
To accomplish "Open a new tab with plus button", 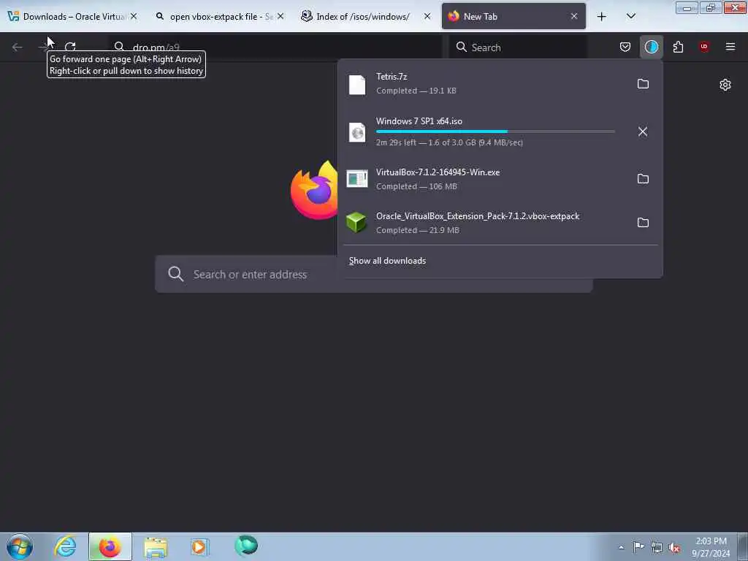I will [602, 17].
